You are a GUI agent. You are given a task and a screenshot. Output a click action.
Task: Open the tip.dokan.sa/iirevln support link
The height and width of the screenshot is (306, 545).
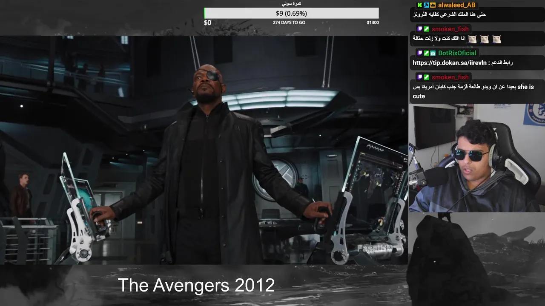(x=449, y=63)
